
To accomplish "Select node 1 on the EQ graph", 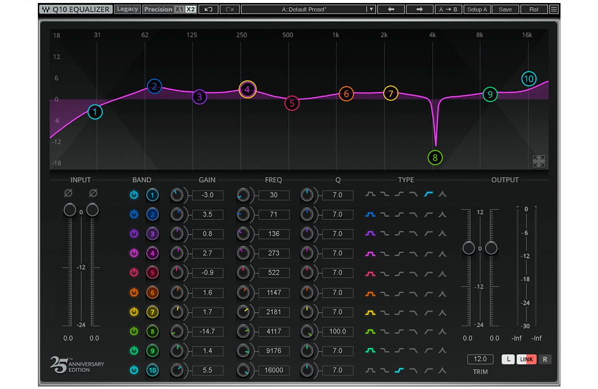I will (95, 112).
